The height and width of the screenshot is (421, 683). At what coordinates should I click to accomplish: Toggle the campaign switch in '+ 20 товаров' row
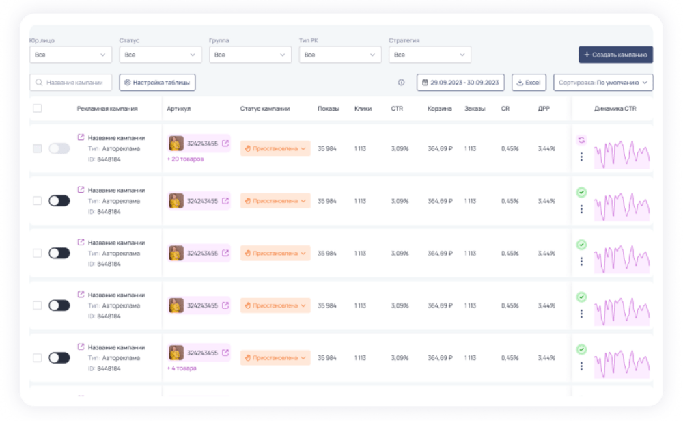59,148
